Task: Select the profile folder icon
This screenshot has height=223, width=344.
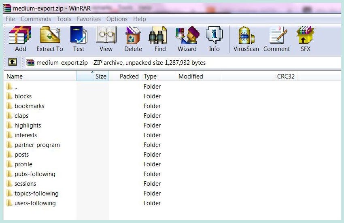Action: 9,164
